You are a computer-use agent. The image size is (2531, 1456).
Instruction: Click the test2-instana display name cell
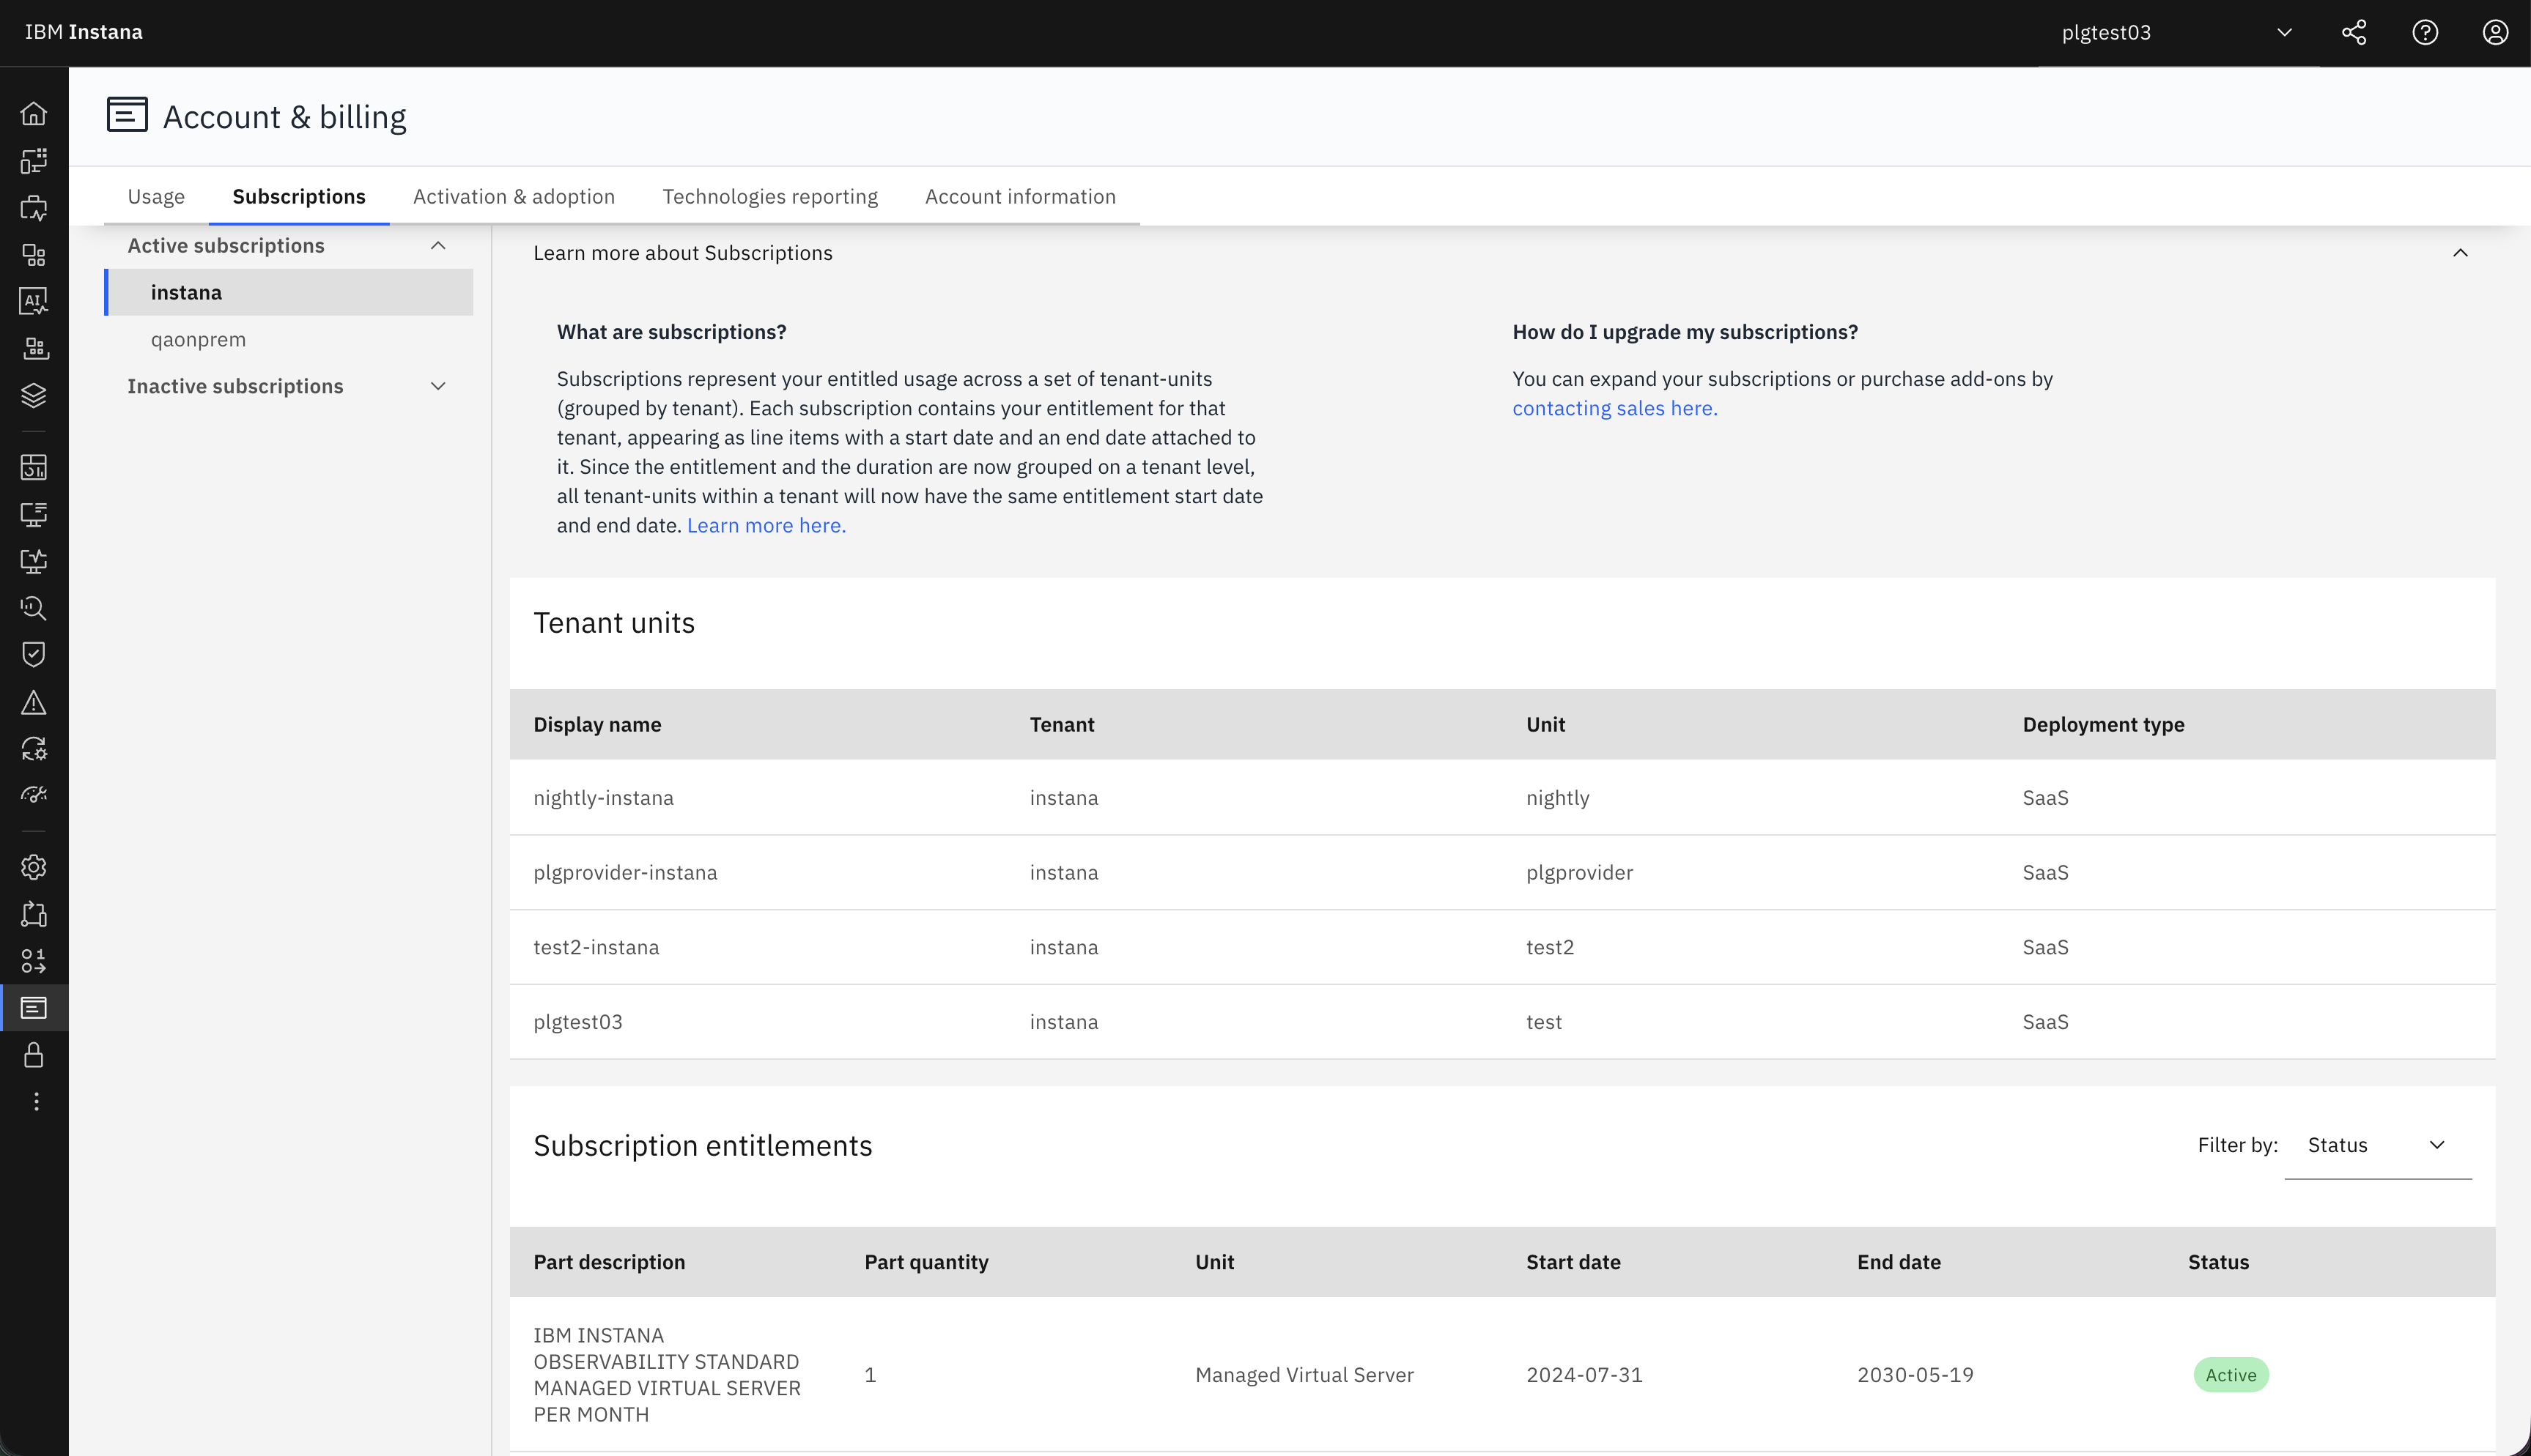click(x=596, y=948)
